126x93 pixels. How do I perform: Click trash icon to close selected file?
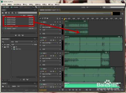click(x=16, y=13)
